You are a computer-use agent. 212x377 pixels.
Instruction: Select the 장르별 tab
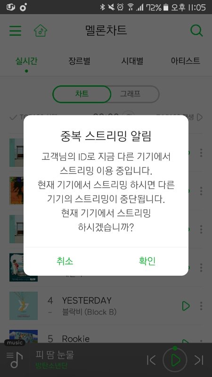tap(79, 61)
